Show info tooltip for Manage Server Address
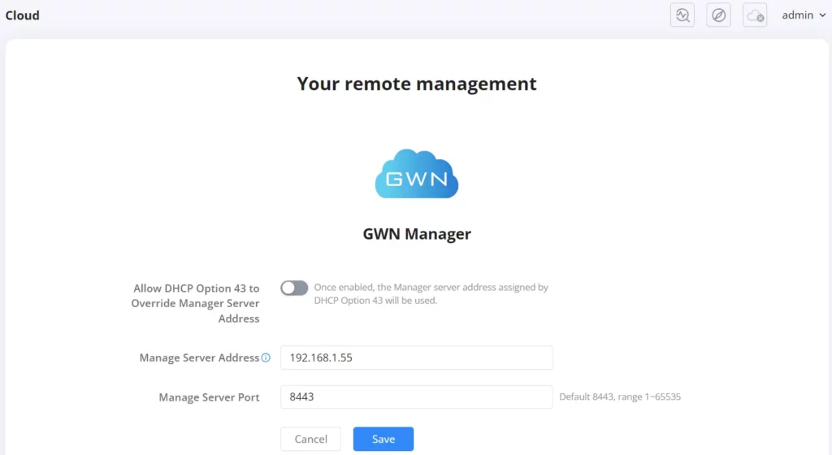This screenshot has width=832, height=455. [x=266, y=358]
